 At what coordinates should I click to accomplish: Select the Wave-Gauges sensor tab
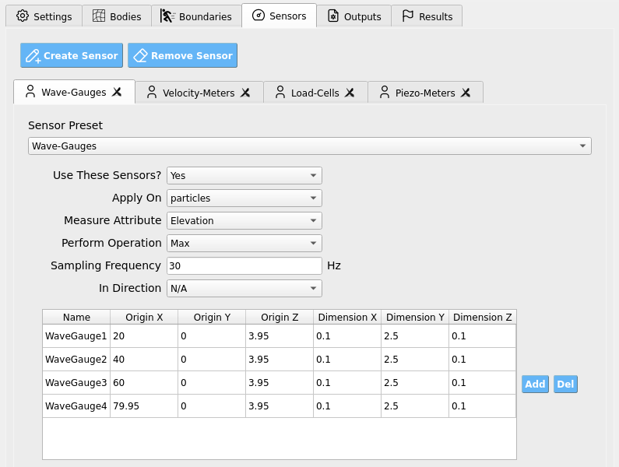click(x=74, y=92)
